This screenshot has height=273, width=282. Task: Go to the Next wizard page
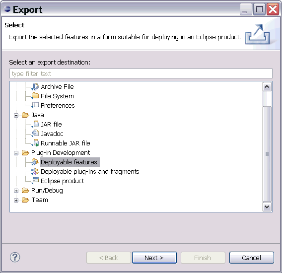154,258
